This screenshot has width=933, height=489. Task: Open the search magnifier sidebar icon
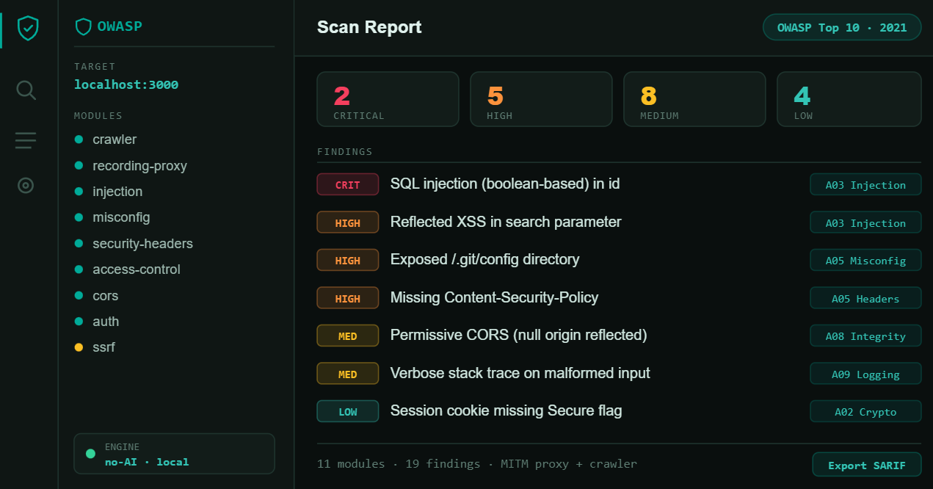(26, 90)
